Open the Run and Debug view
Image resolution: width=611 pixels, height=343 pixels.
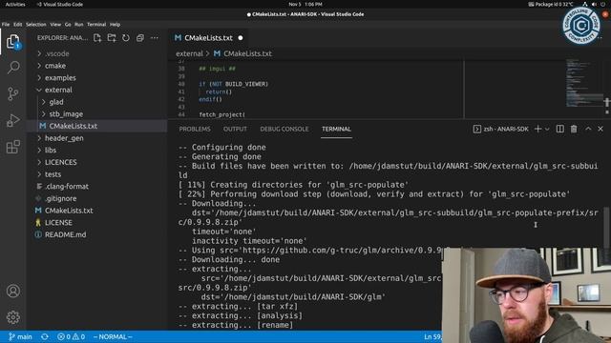pos(12,120)
